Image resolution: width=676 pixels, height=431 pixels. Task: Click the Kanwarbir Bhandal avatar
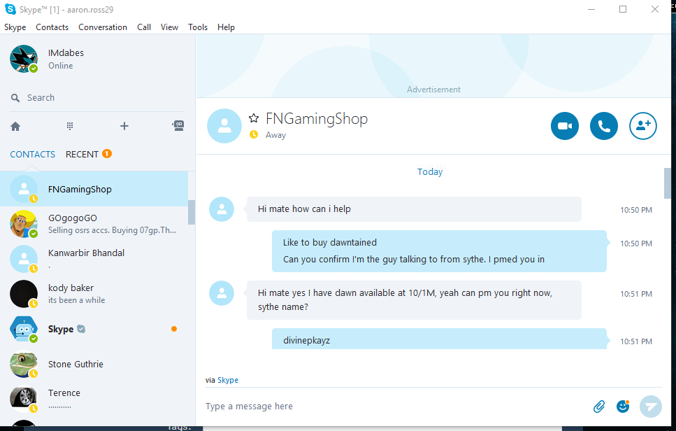click(x=24, y=259)
